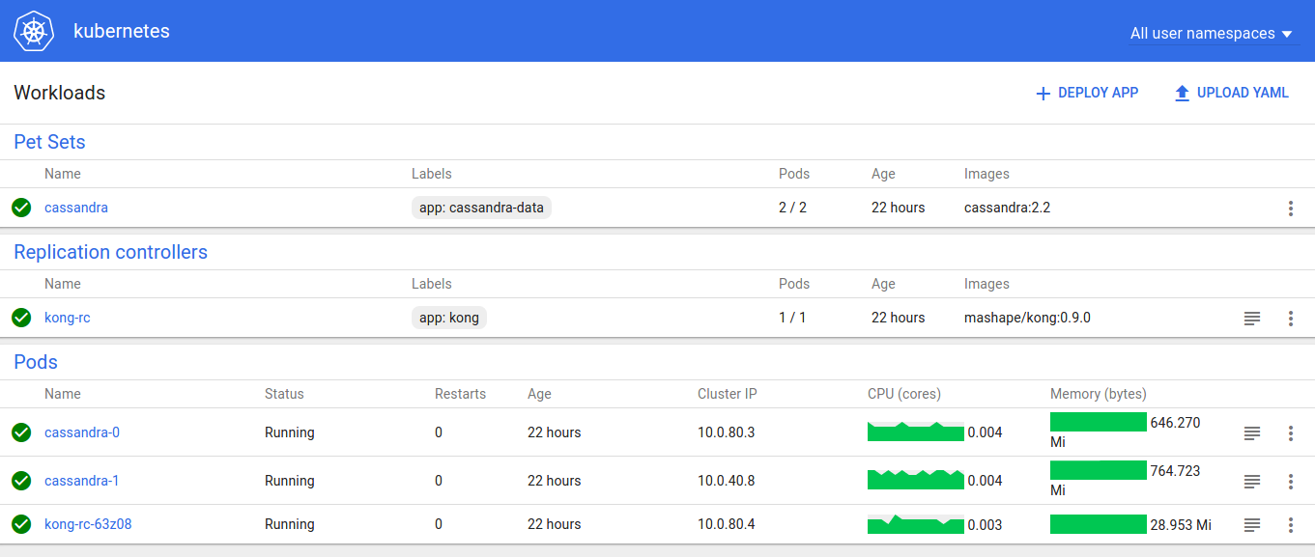
Task: Open the Pods section heading
Action: 36,362
